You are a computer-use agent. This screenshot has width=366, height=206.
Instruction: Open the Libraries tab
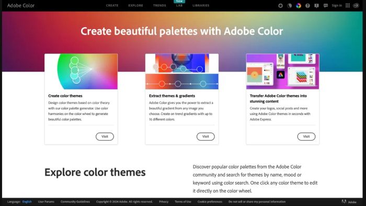pos(201,6)
